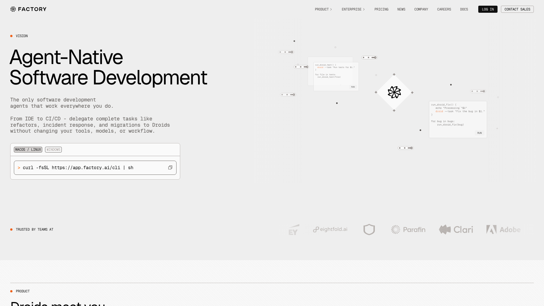Open the Docs link
Viewport: 544px width, 306px height.
pyautogui.click(x=464, y=9)
